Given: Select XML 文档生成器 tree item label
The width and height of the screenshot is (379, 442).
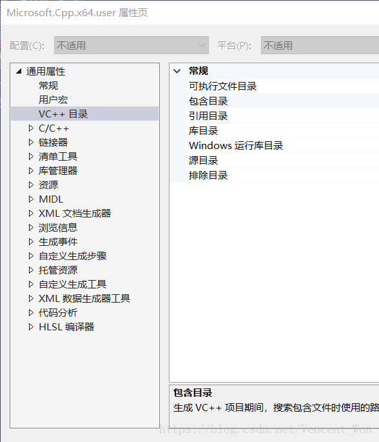Looking at the screenshot, I should (75, 214).
